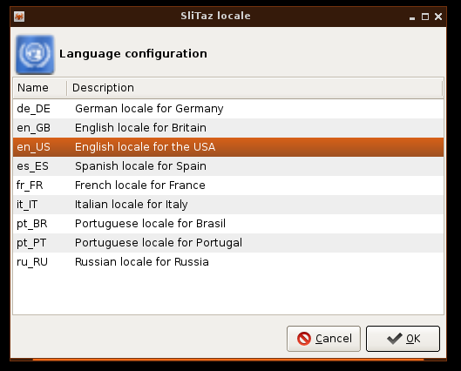Image resolution: width=461 pixels, height=371 pixels.
Task: Select pt_PT Portuguese locale for Portugal
Action: point(228,243)
